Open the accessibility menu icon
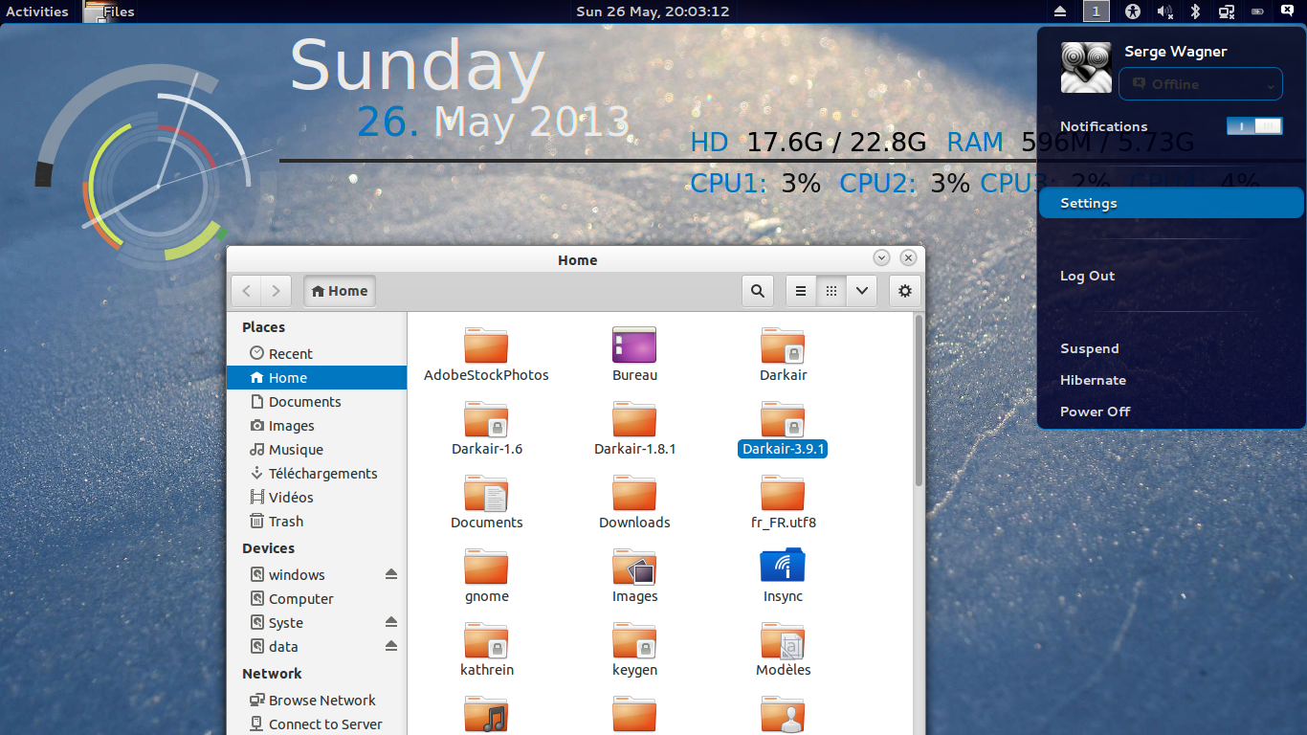1307x735 pixels. click(1133, 11)
